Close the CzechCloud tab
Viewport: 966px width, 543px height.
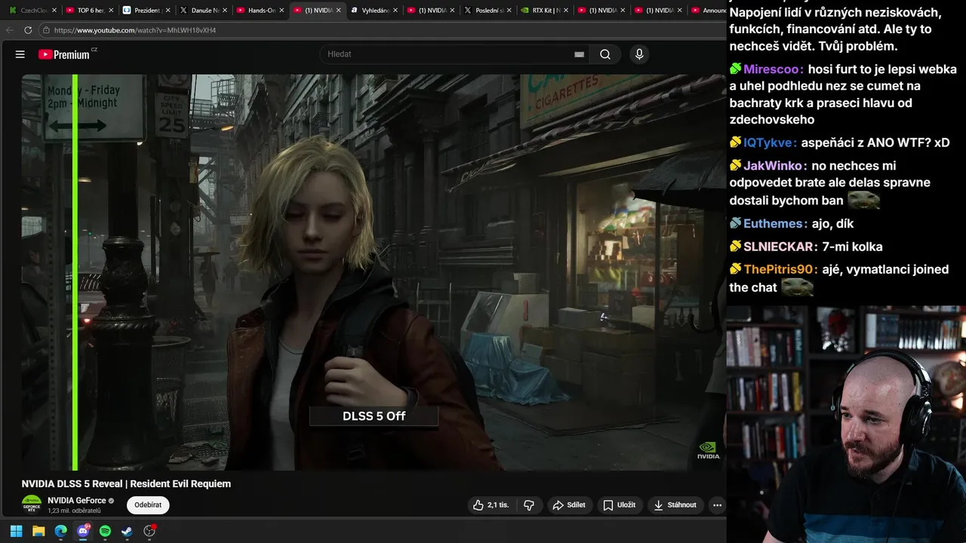click(x=54, y=11)
